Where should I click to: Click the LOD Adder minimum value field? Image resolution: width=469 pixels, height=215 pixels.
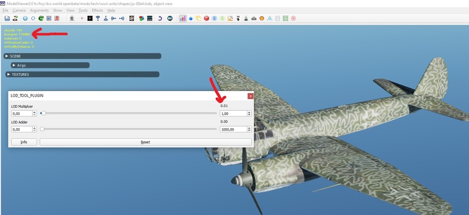[x=22, y=129]
